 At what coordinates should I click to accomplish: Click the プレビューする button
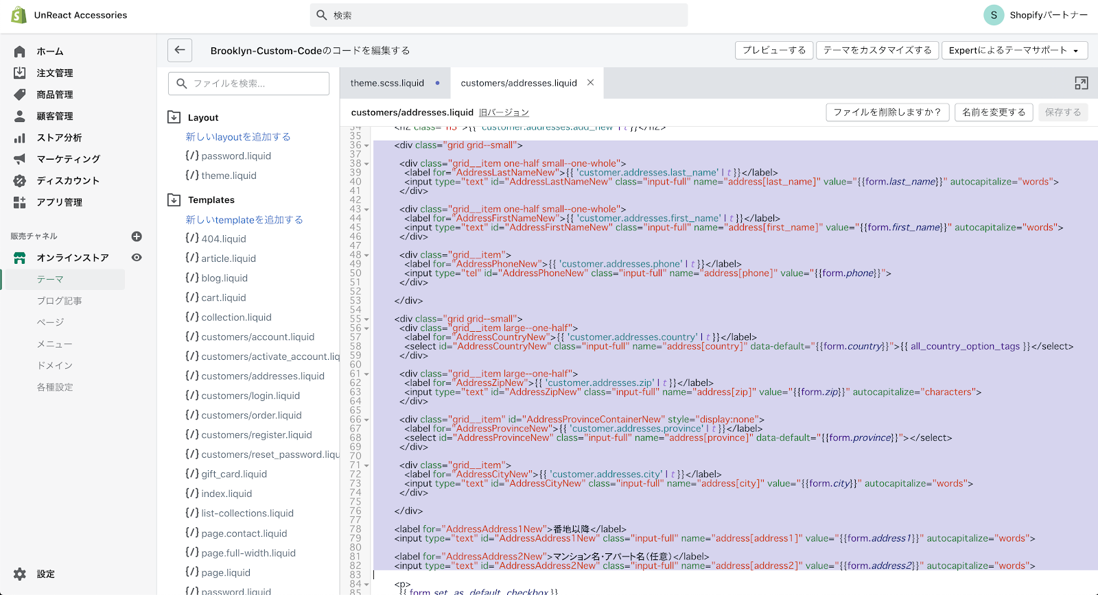[774, 50]
